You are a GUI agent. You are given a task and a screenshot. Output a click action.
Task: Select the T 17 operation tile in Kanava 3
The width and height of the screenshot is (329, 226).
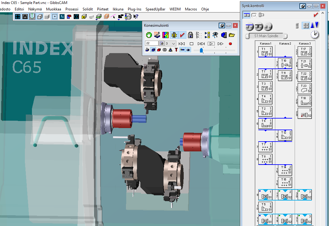[305, 52]
